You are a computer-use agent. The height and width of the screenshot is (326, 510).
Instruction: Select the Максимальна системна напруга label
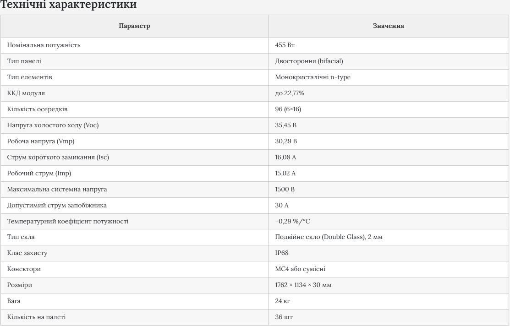57,189
